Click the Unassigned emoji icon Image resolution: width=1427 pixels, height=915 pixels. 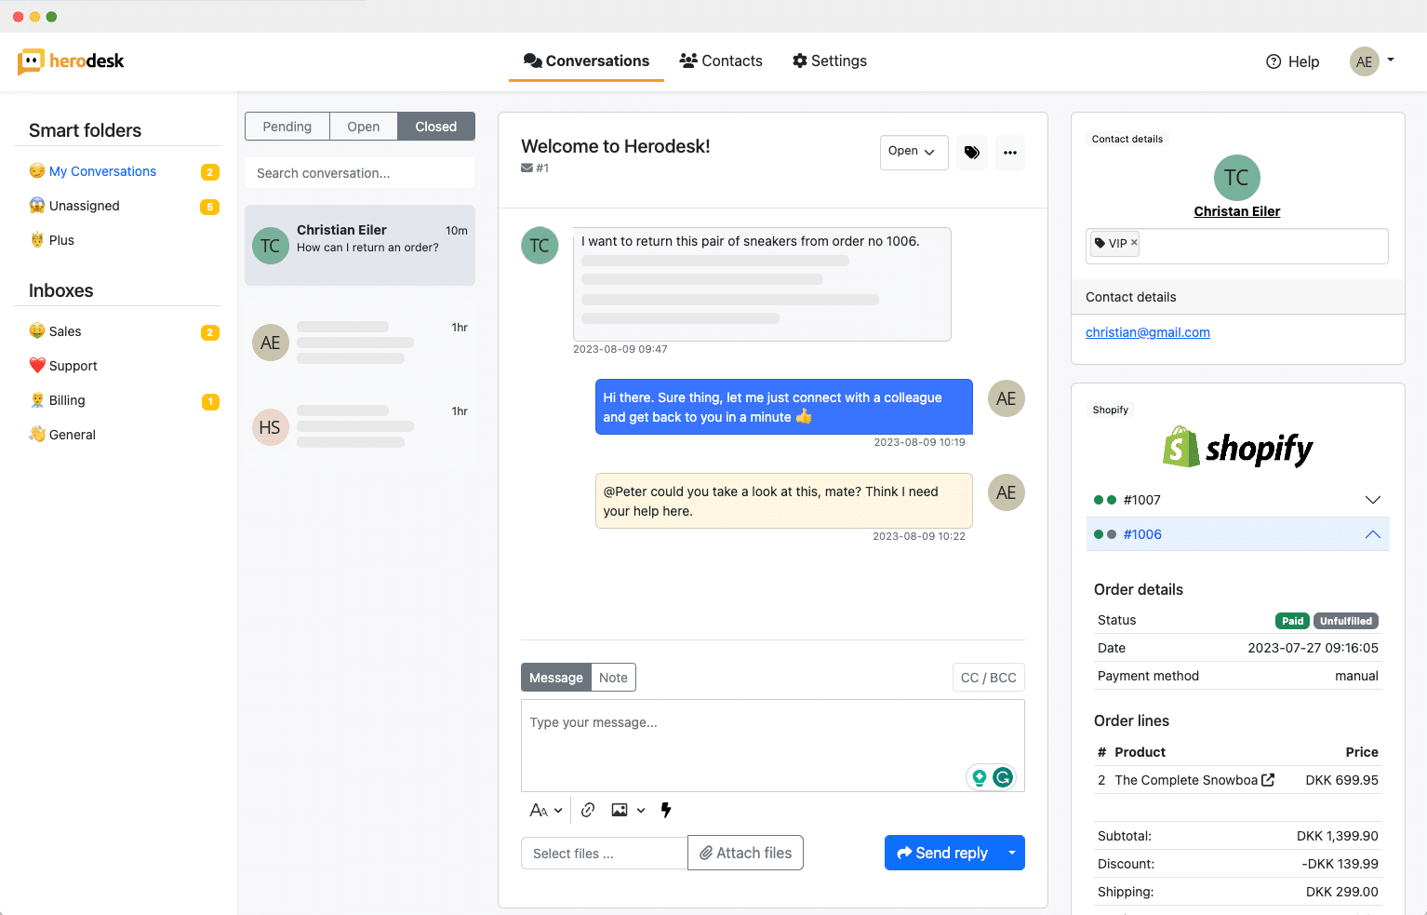point(37,206)
